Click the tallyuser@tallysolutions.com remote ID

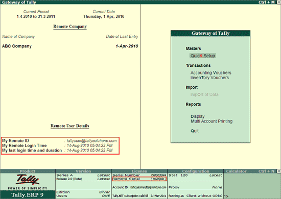pos(91,141)
